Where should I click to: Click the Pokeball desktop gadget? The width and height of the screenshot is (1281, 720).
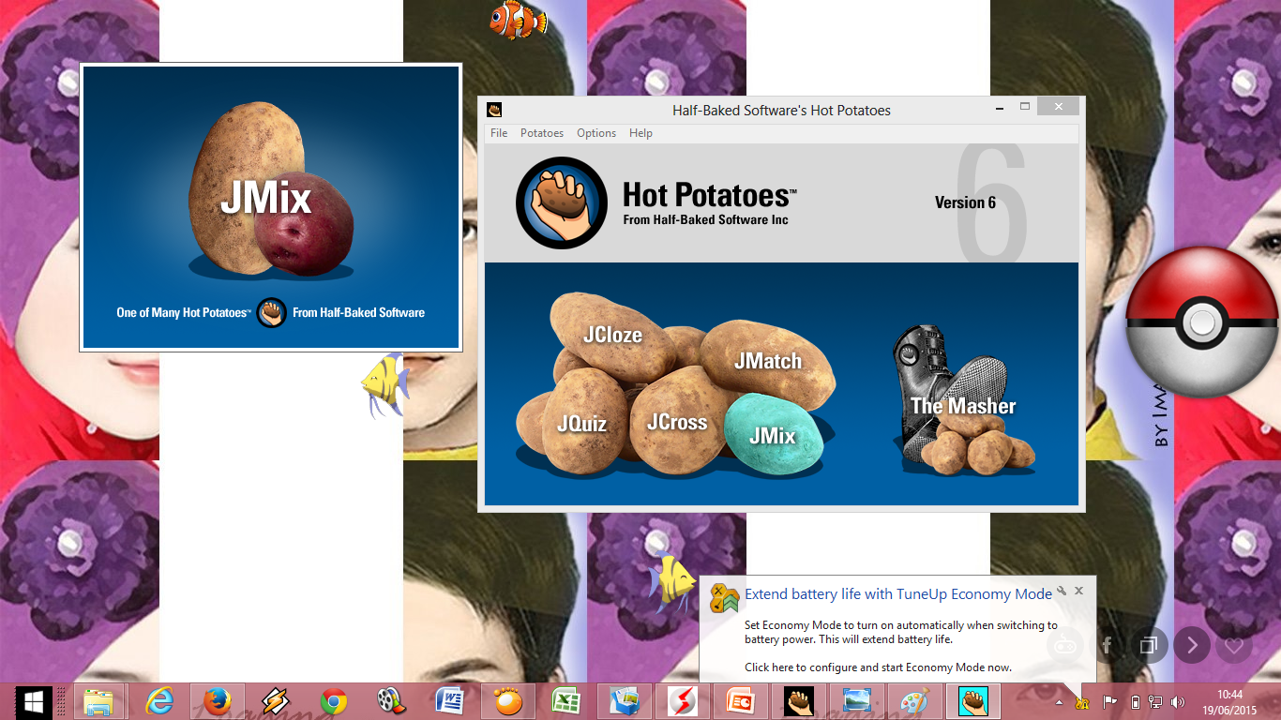1203,324
